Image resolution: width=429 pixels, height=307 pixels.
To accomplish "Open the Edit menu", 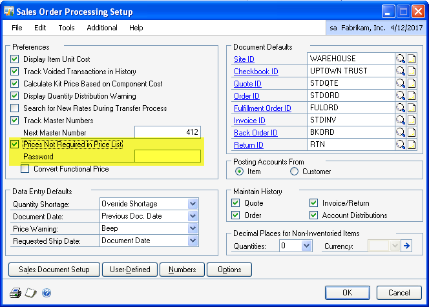I will 40,28.
